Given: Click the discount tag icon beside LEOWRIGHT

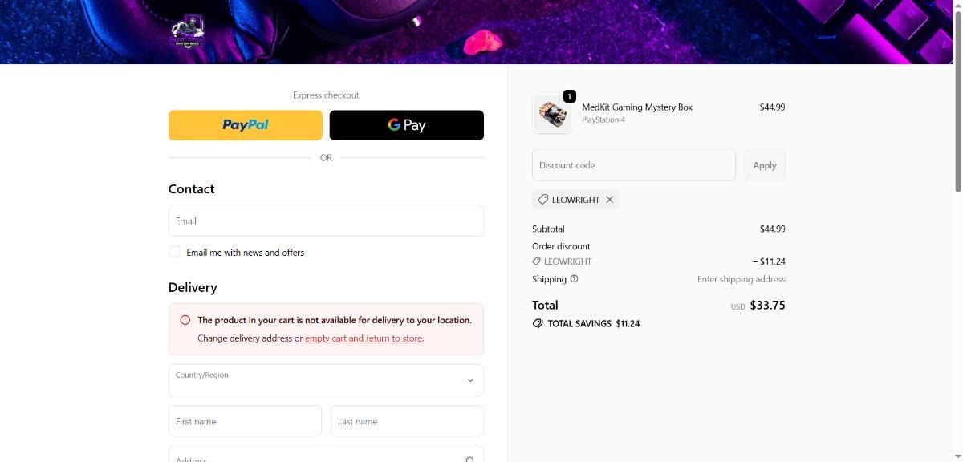Looking at the screenshot, I should (543, 200).
